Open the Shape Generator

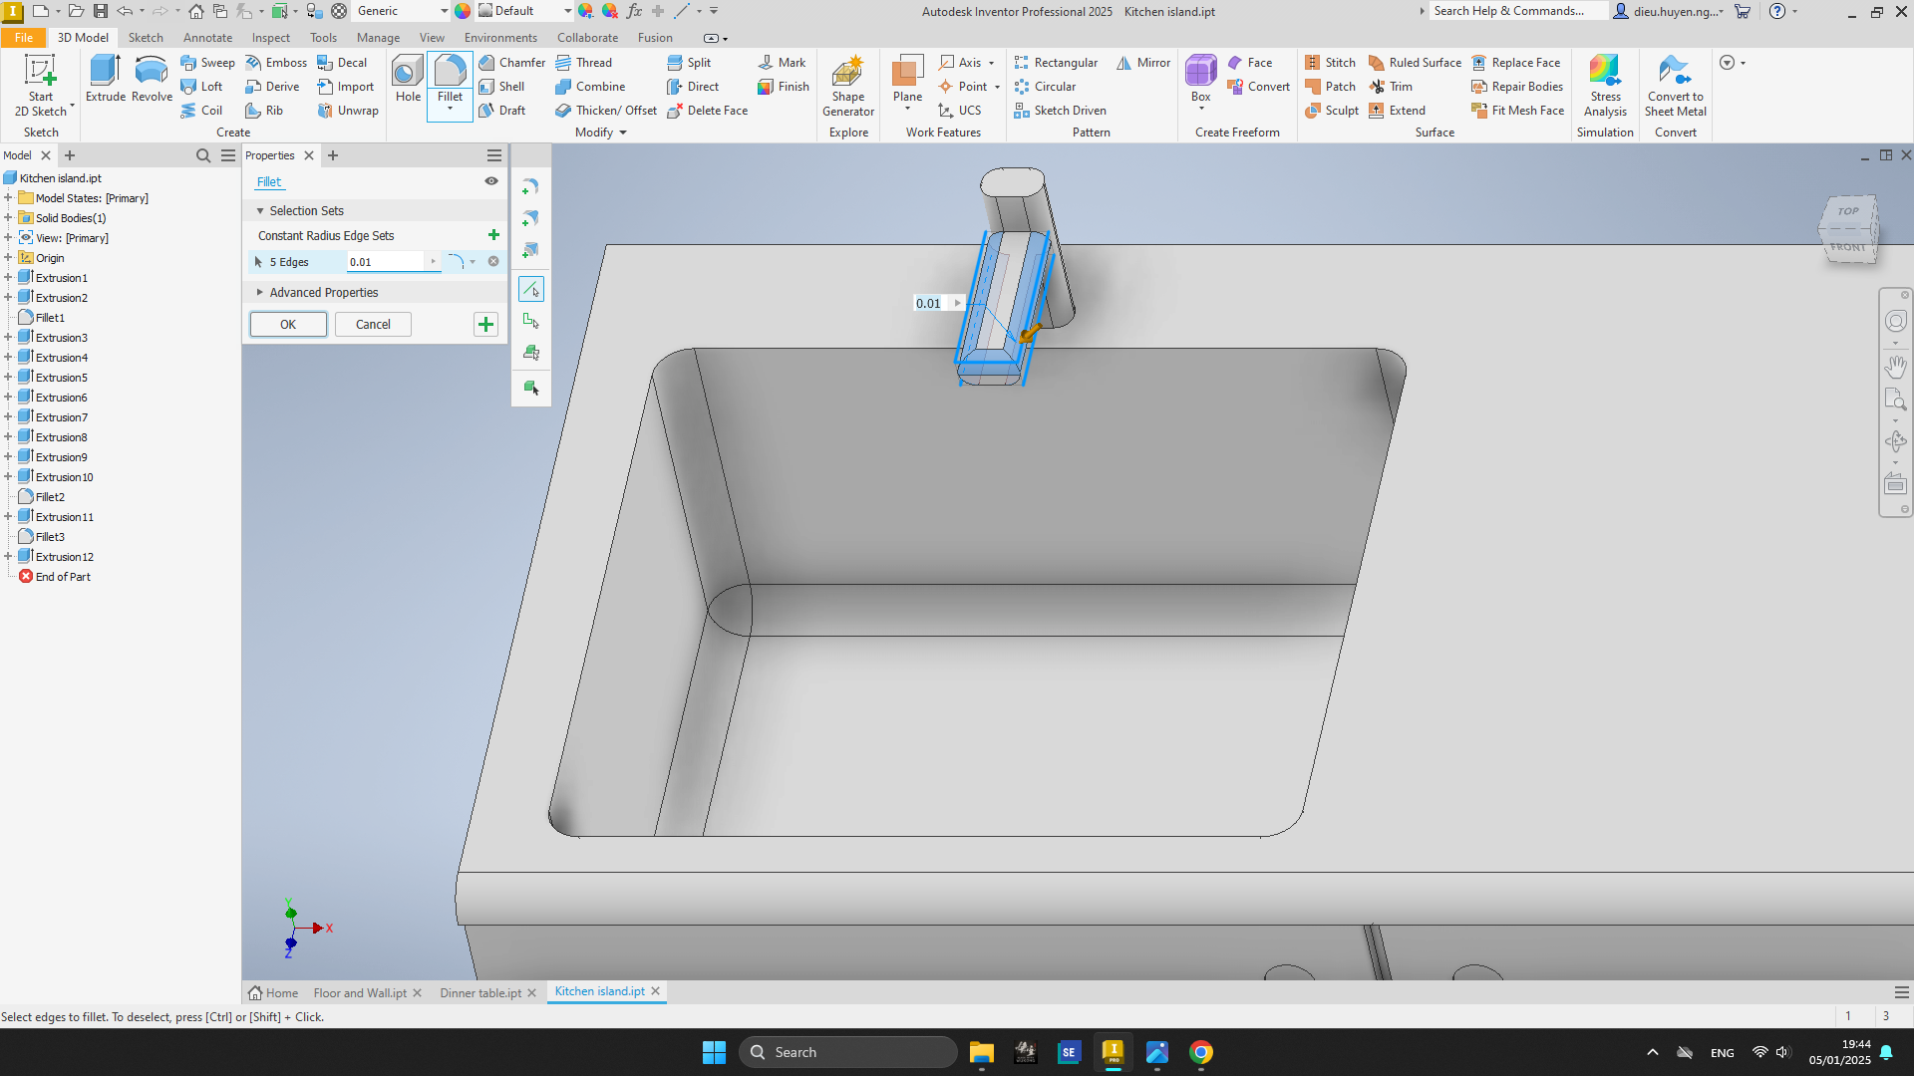(848, 86)
